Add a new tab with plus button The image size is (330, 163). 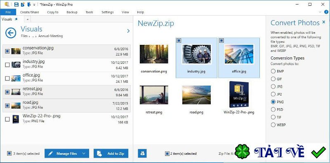coord(27,19)
